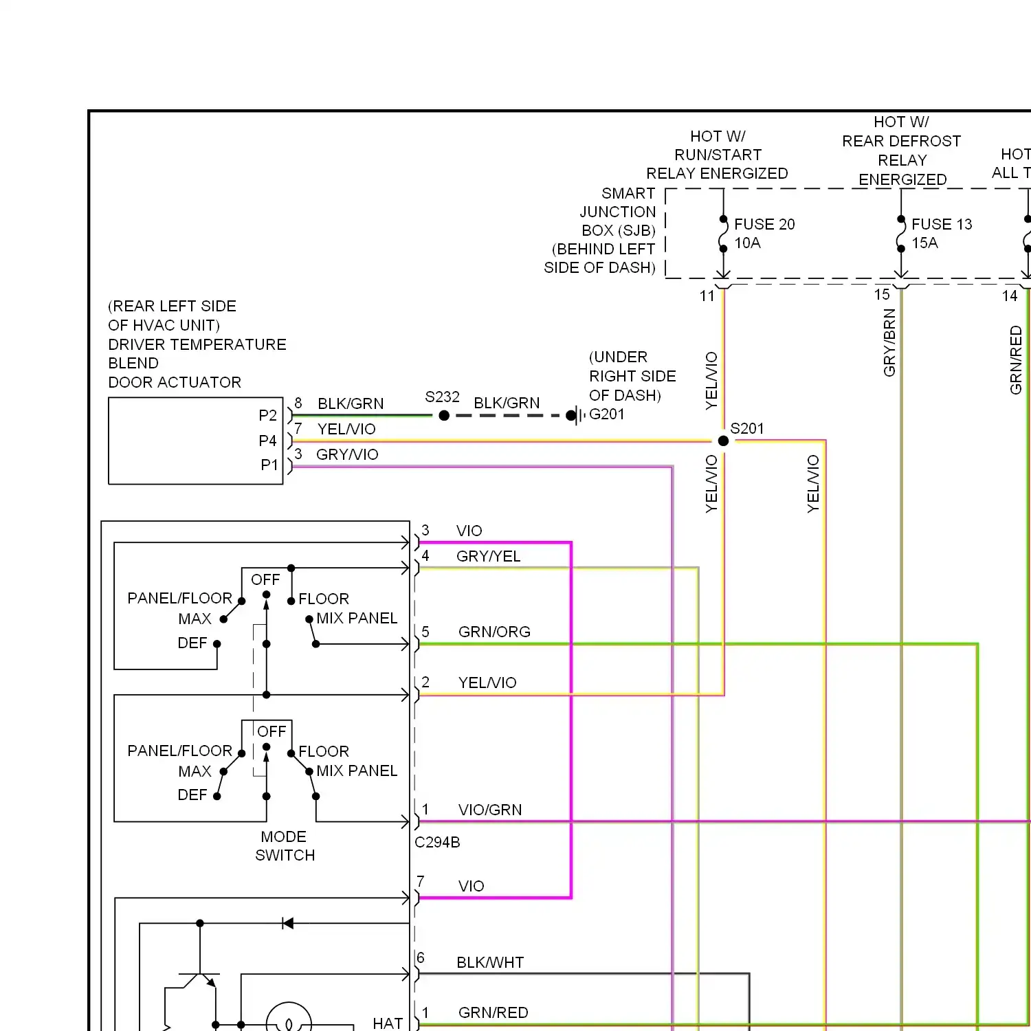Click the G201 ground label
Viewport: 1031px width, 1031px height.
pos(607,414)
